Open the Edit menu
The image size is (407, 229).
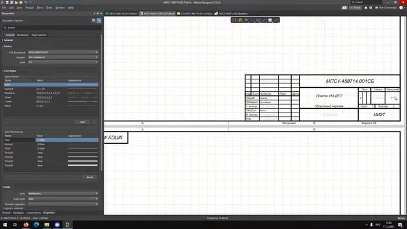point(11,8)
